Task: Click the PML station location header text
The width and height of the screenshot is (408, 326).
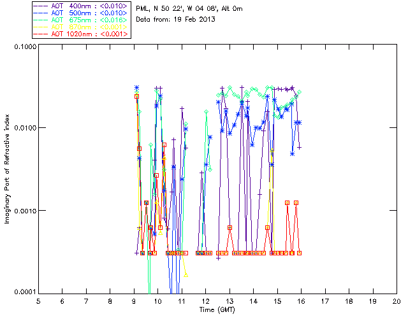Action: 189,8
